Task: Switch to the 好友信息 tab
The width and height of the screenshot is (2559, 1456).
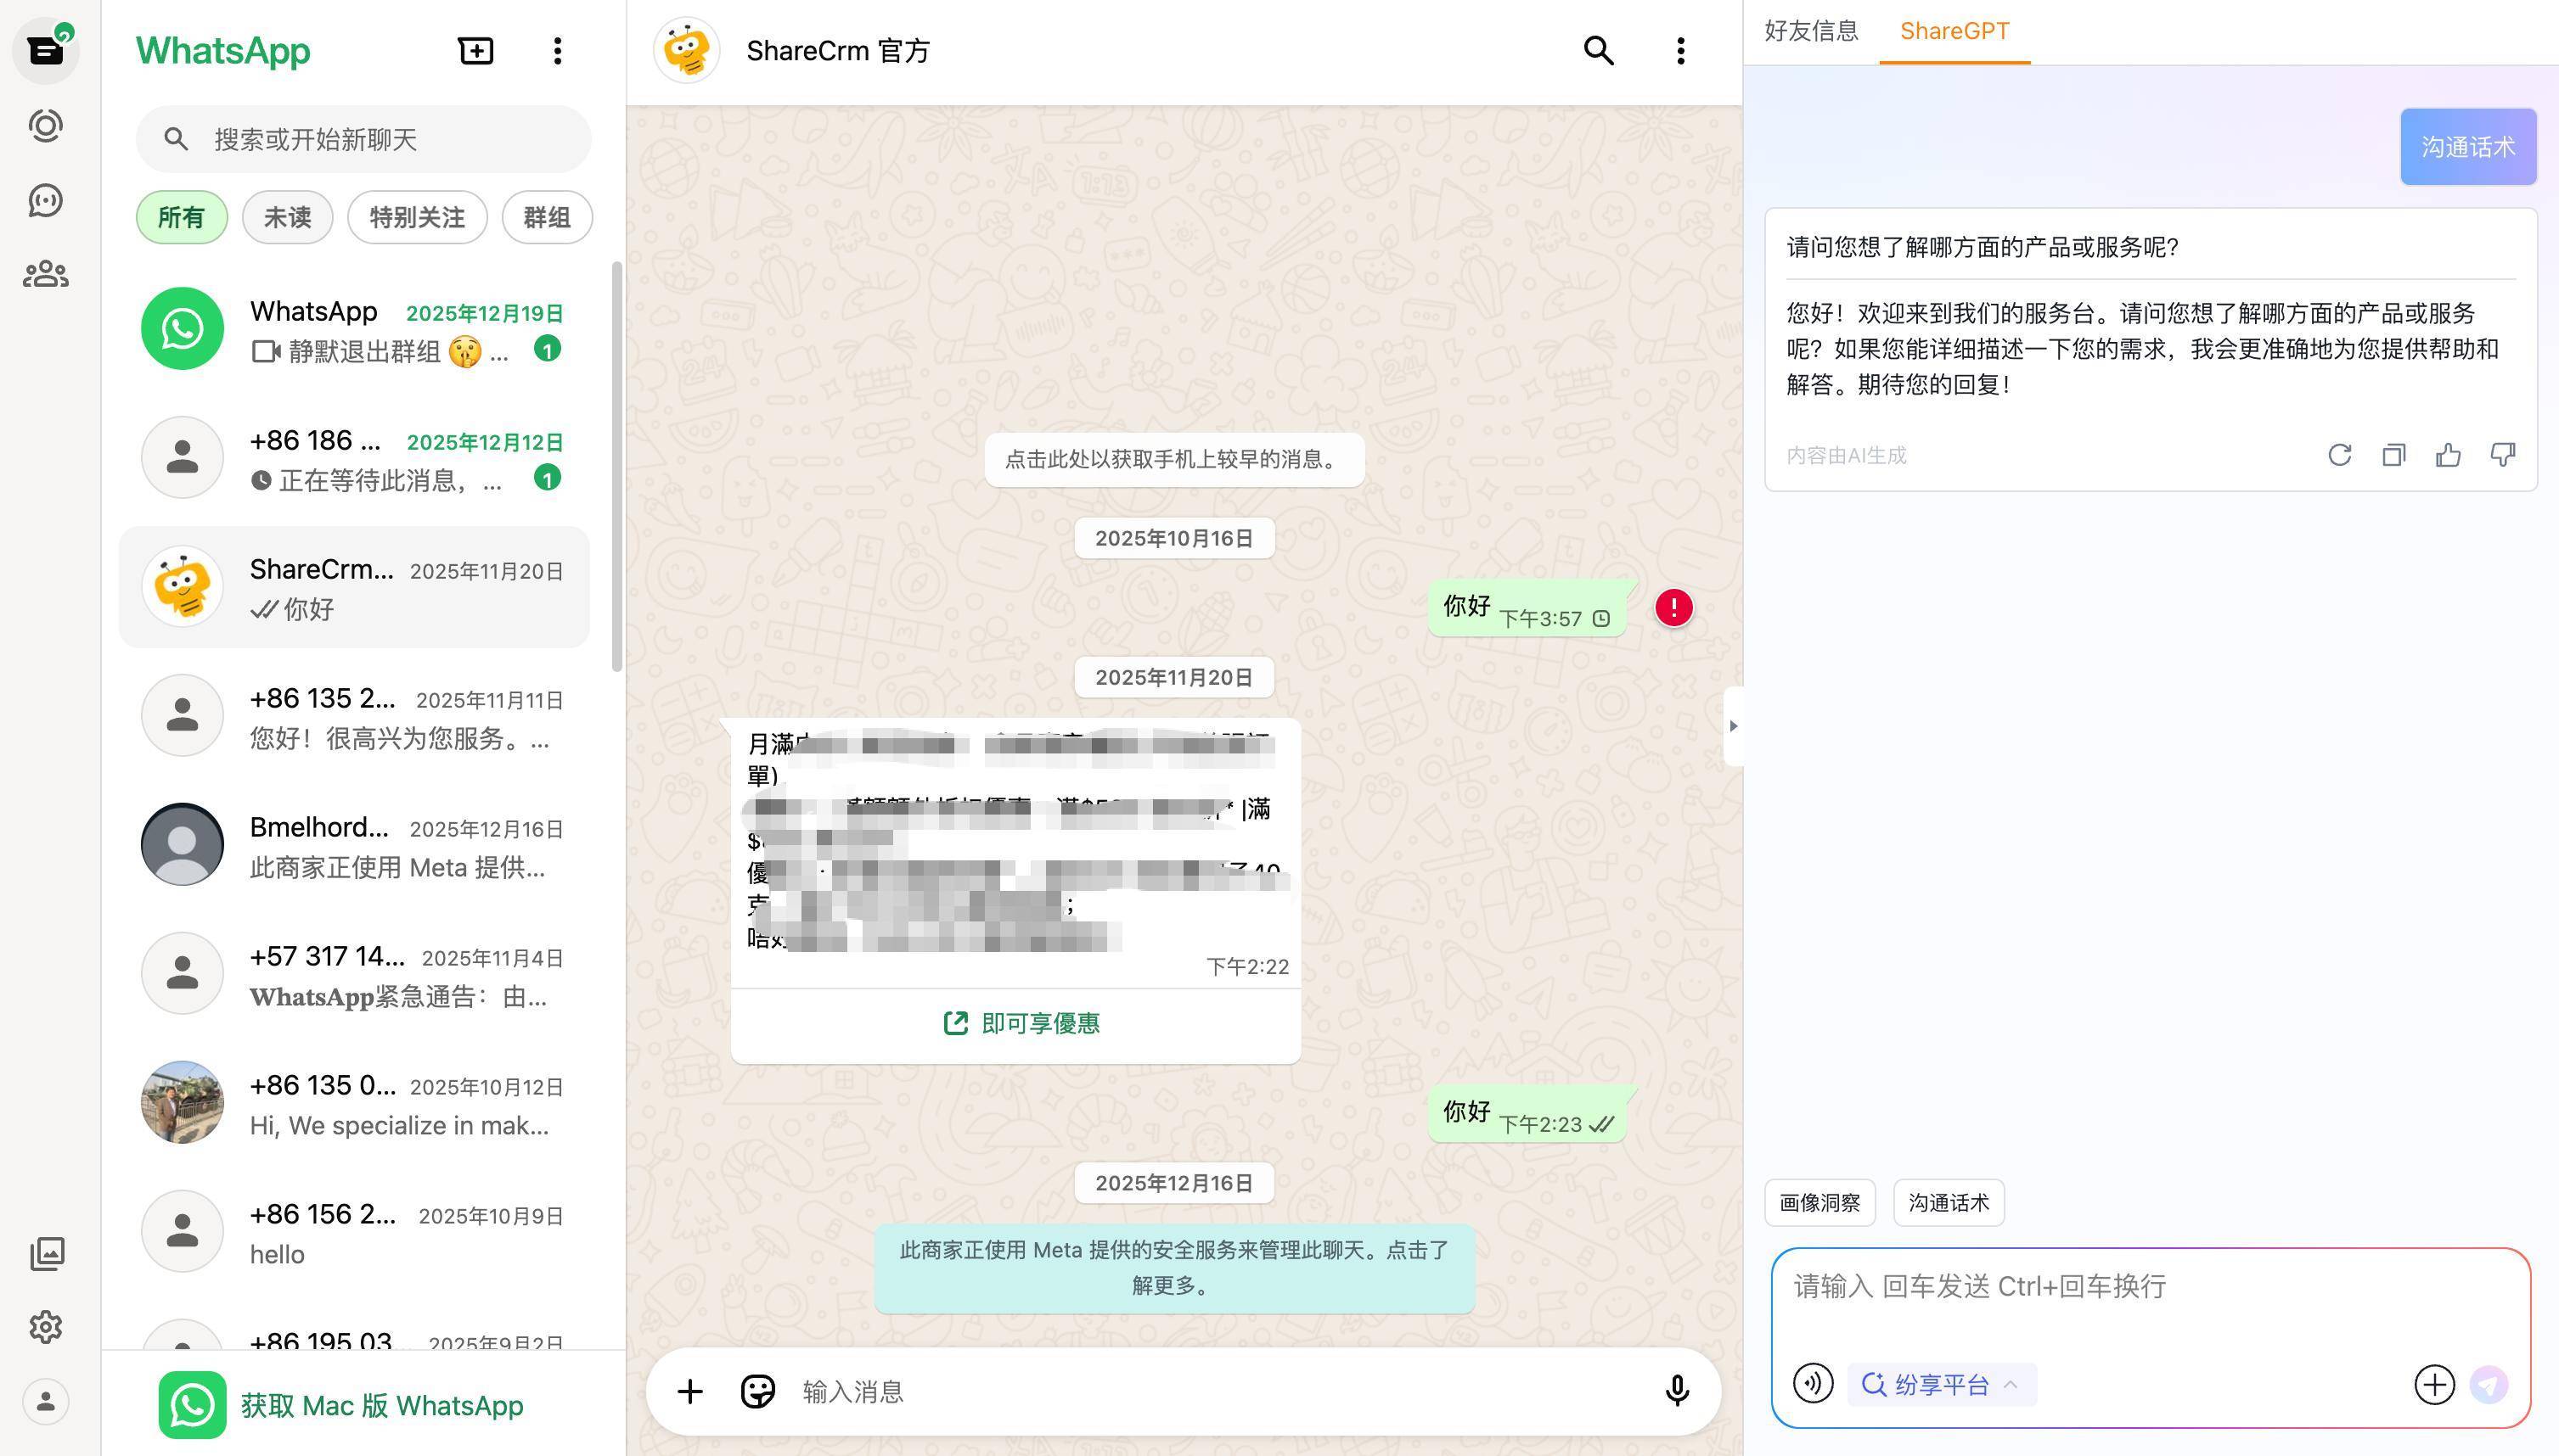Action: [1811, 31]
